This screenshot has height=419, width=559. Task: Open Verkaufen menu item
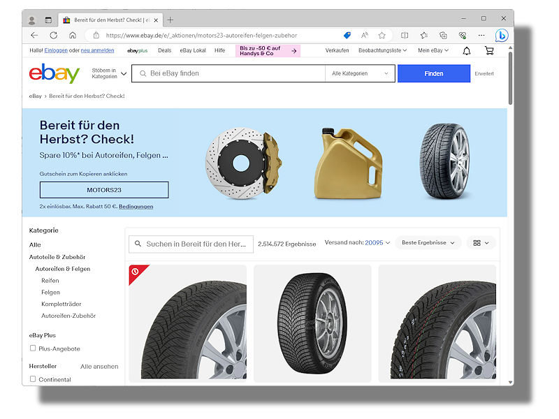point(337,50)
